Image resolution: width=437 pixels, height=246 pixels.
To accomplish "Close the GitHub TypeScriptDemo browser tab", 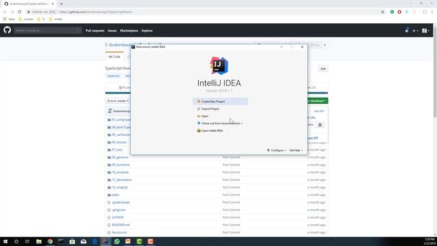I will point(53,4).
